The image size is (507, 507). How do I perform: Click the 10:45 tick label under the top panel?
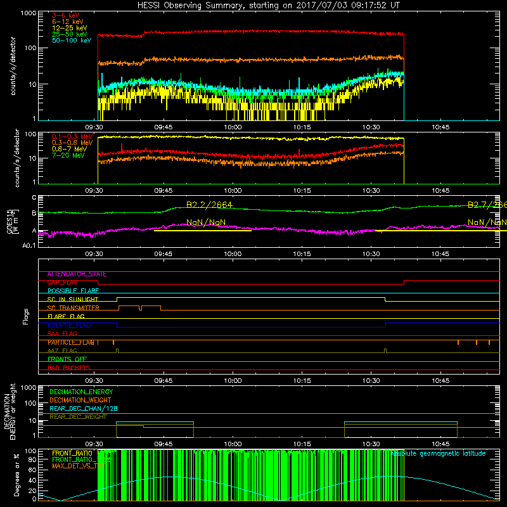(440, 127)
